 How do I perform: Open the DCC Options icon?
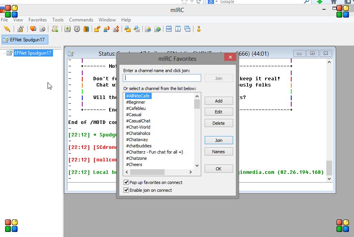pos(116,29)
